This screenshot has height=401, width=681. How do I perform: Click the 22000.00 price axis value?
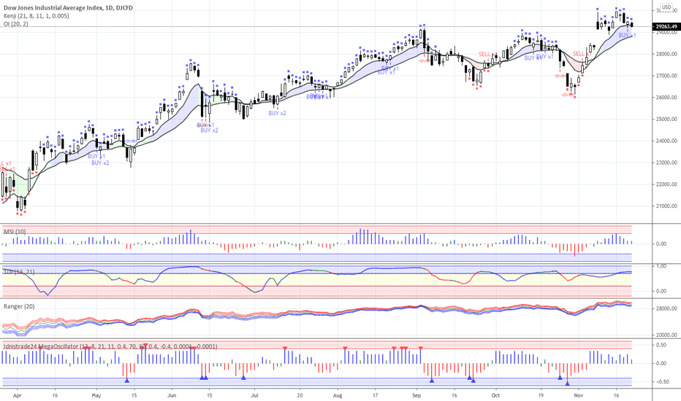(666, 184)
